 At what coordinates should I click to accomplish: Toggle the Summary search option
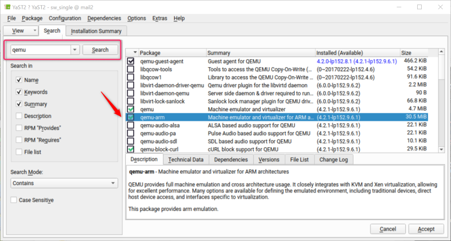click(19, 104)
